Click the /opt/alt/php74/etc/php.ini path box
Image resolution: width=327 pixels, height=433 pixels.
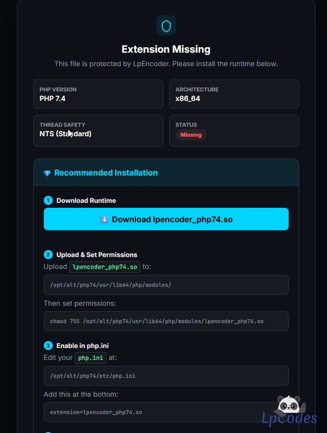(x=166, y=376)
